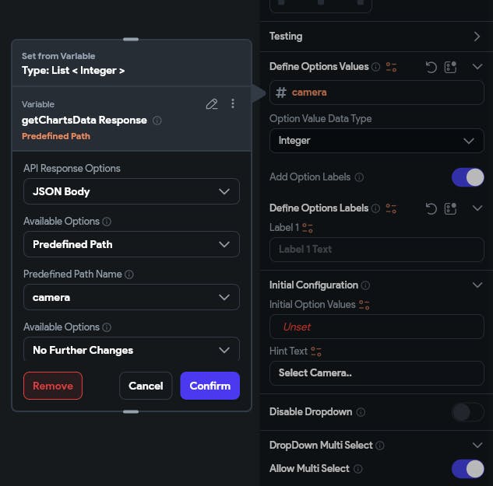
Task: Click the variable icon beside Define Options Values
Action: tap(391, 67)
